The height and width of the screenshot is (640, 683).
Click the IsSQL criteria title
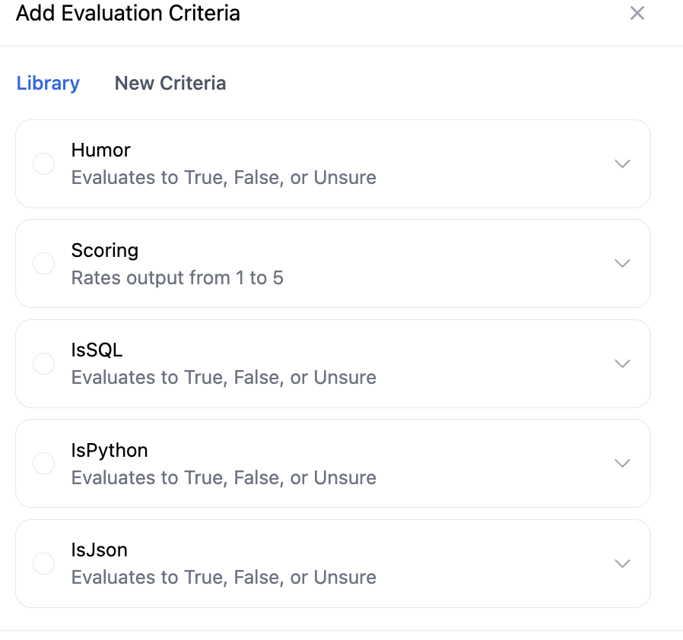pyautogui.click(x=97, y=350)
